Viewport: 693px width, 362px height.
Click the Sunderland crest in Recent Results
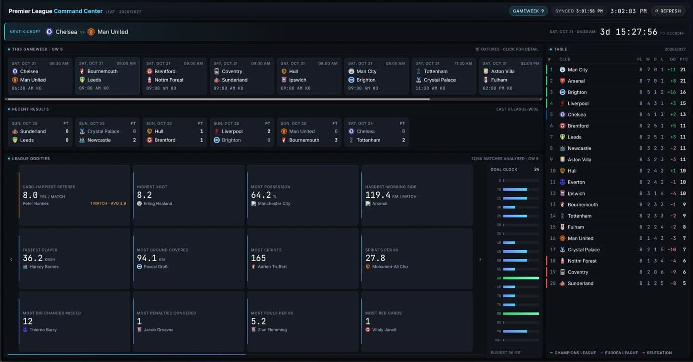[x=15, y=132]
